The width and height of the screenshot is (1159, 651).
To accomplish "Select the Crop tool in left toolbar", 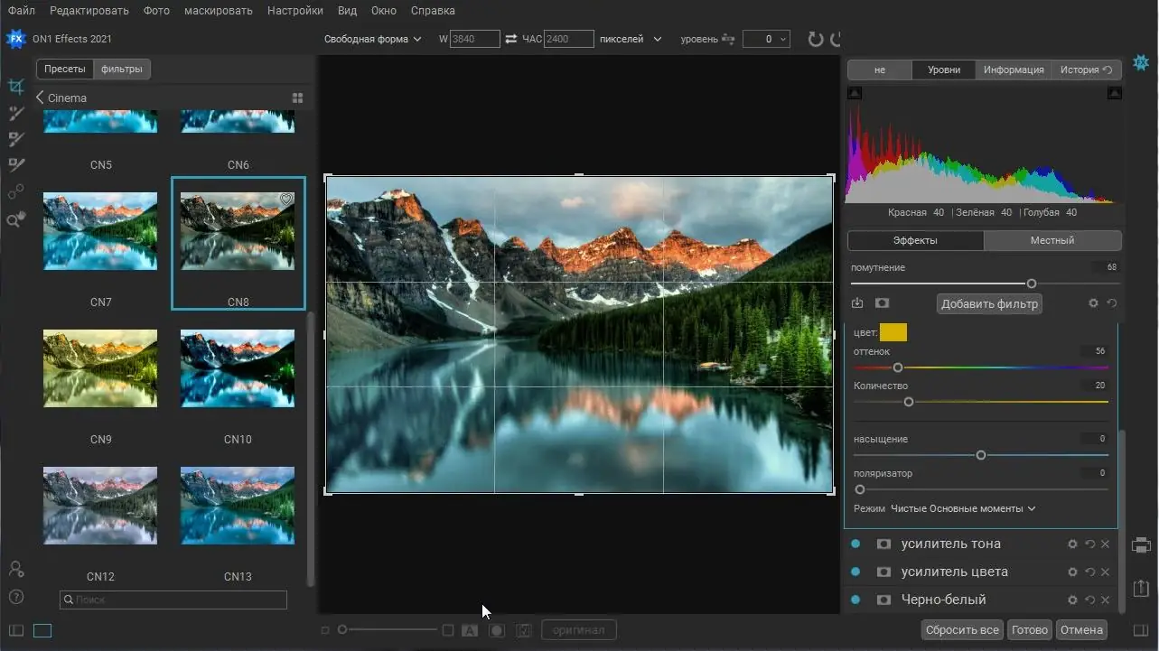I will click(x=15, y=87).
